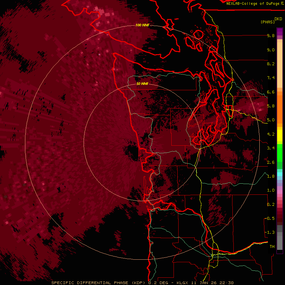Click the Specific Differential Phase (KDP) caption
The image size is (285, 285).
click(x=99, y=283)
